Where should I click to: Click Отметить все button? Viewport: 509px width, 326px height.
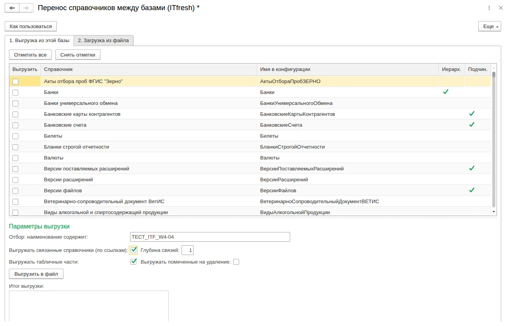click(30, 55)
